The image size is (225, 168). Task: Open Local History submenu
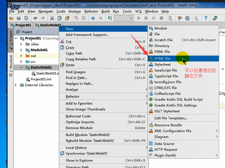(103, 148)
